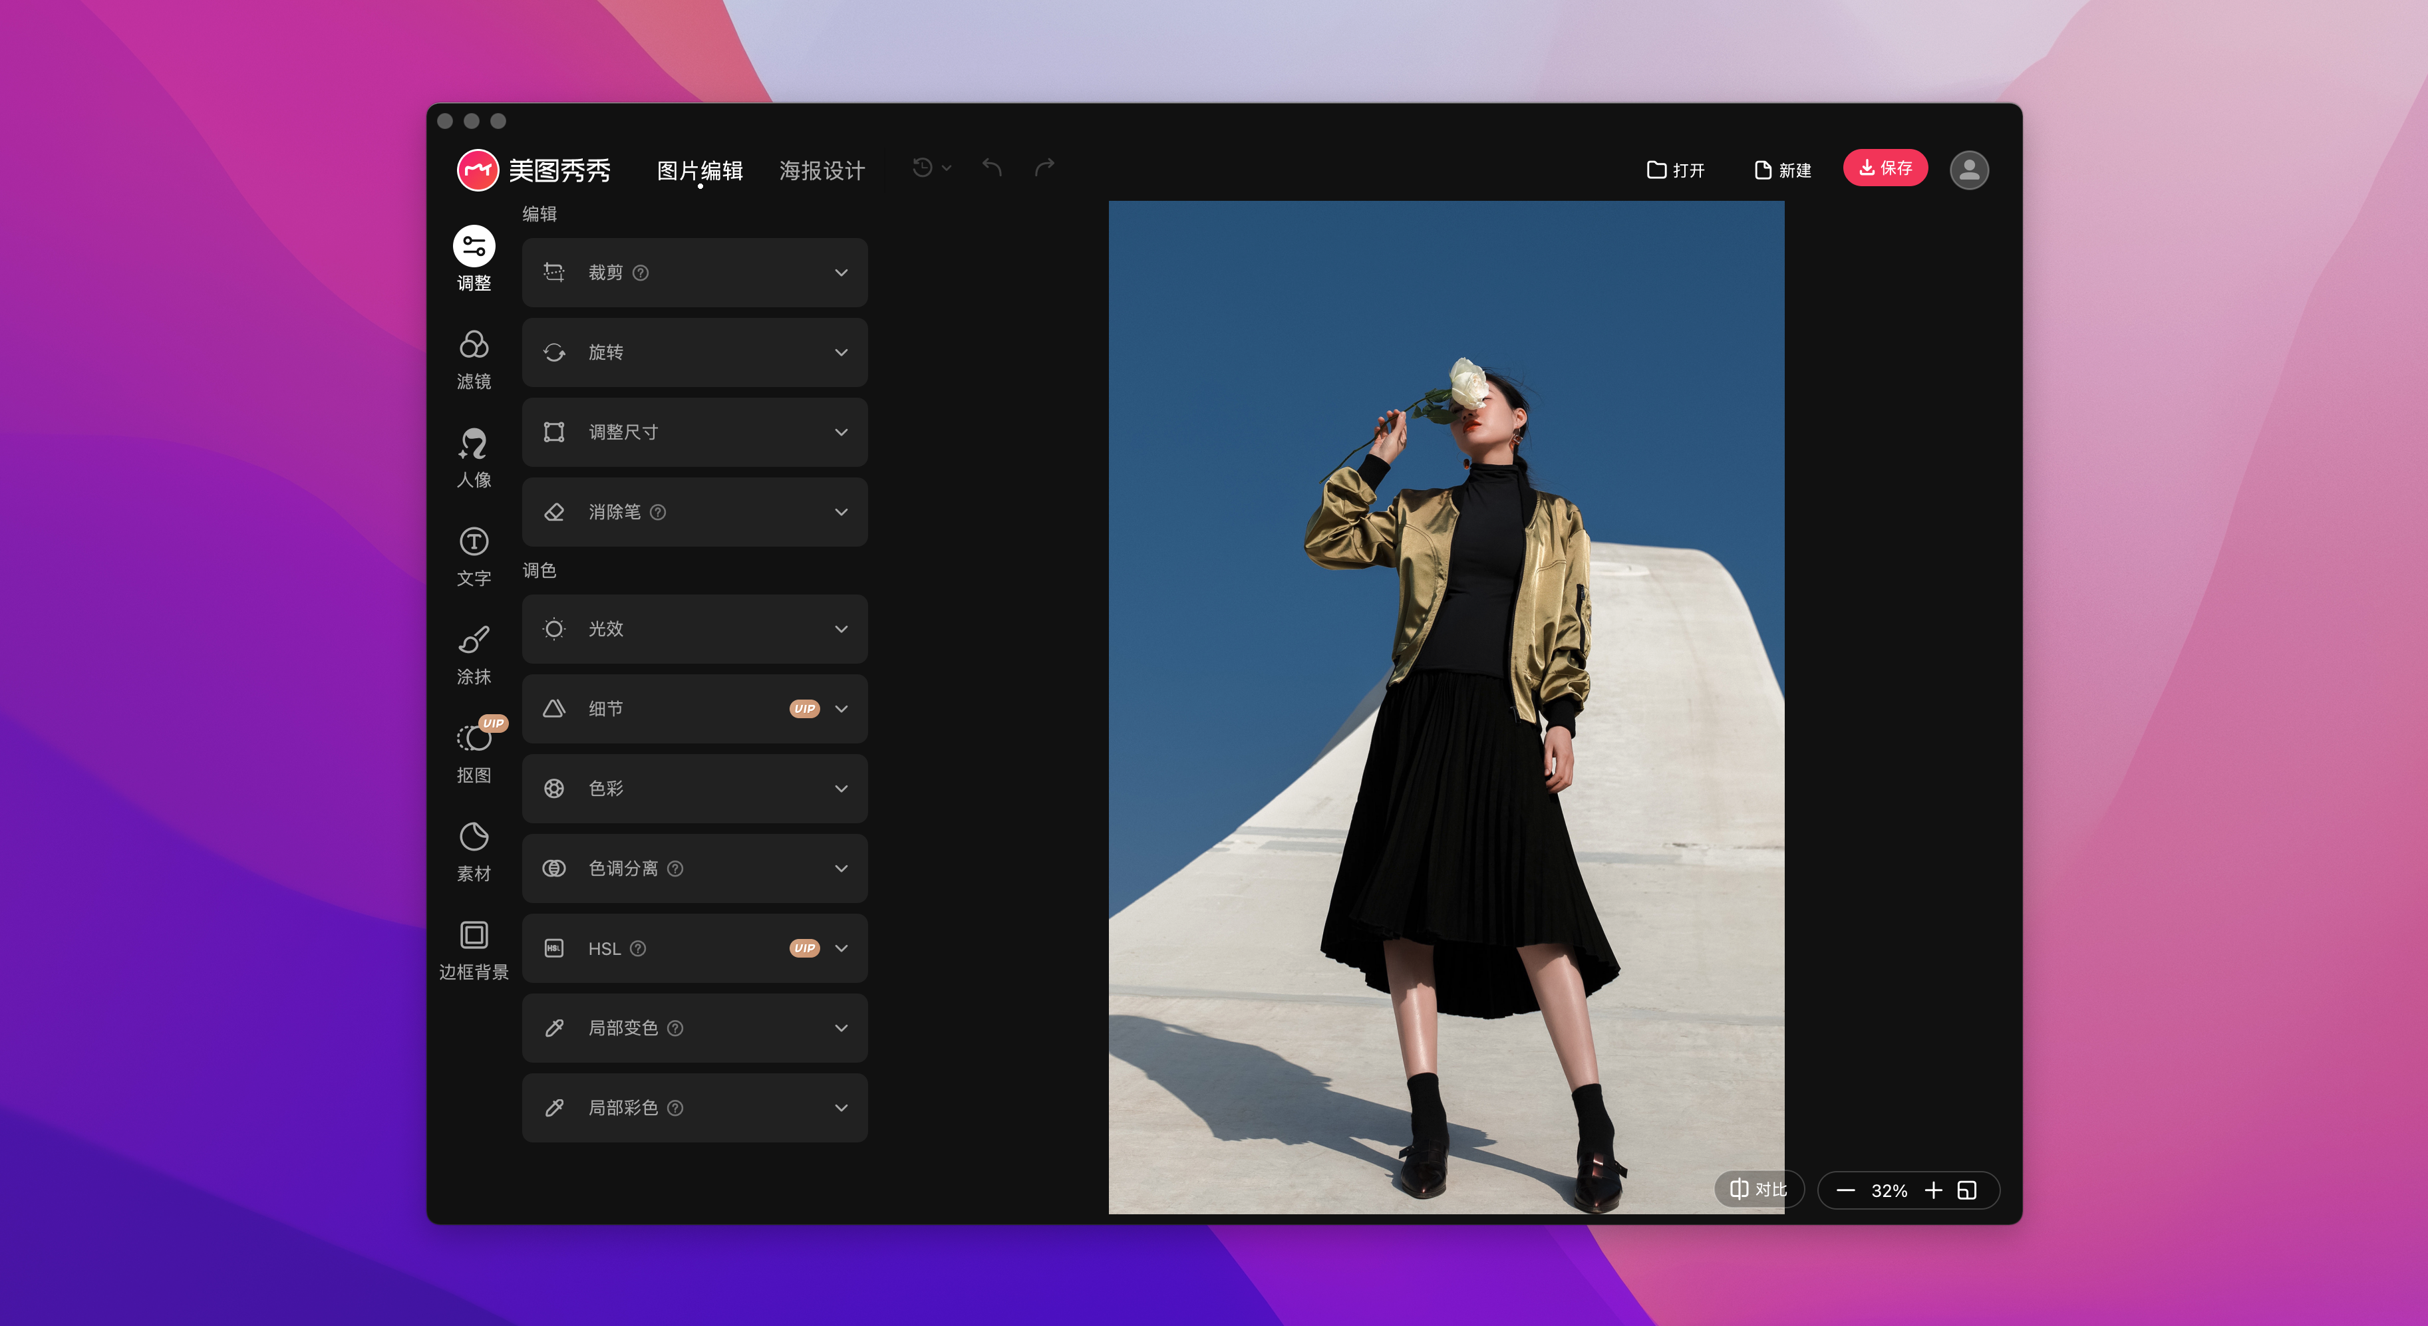Expand the 光效 light effects chevron

click(x=841, y=628)
